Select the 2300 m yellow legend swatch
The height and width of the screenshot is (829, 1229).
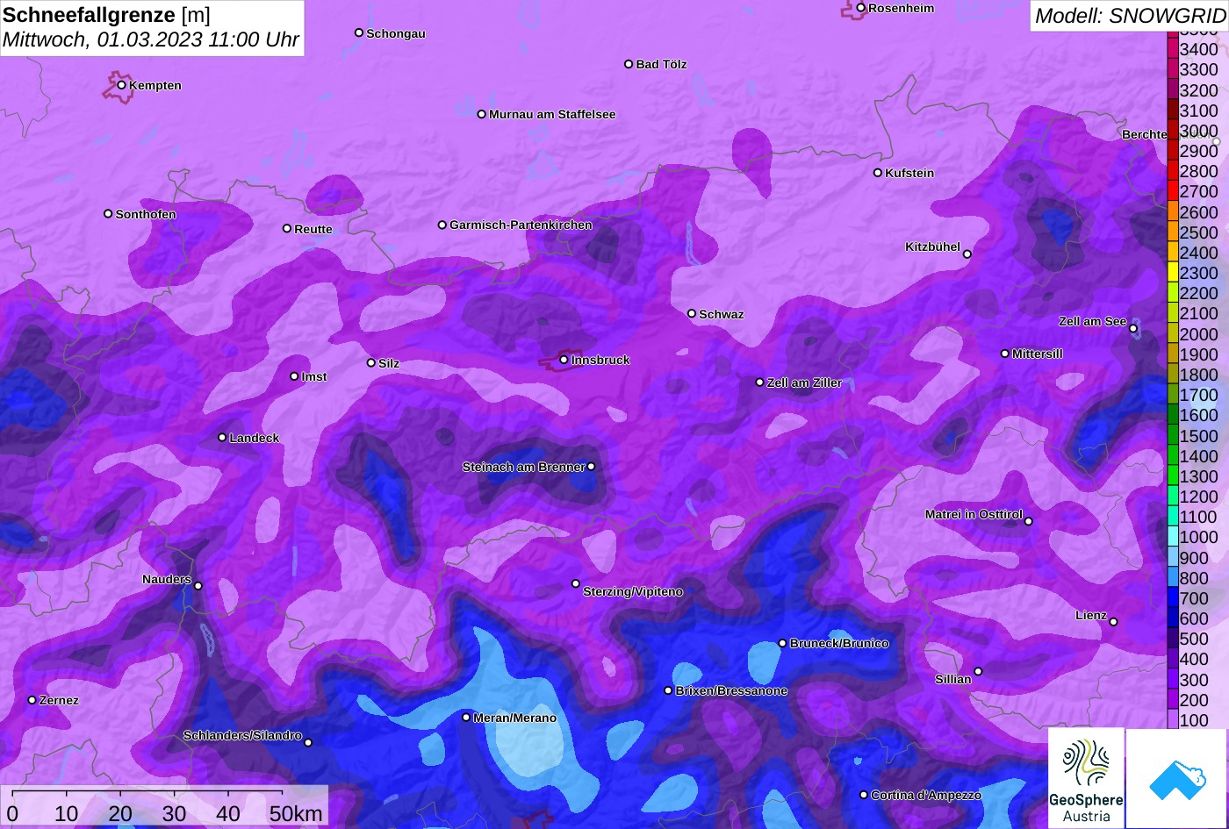tap(1173, 273)
